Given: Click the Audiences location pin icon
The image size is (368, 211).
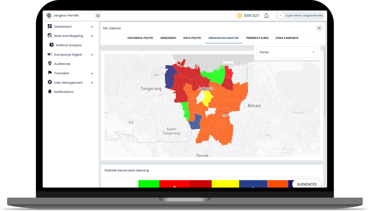Looking at the screenshot, I should (x=50, y=63).
